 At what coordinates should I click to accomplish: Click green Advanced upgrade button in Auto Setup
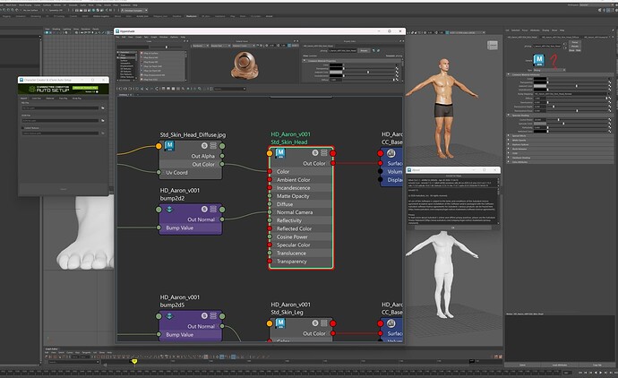[x=85, y=88]
